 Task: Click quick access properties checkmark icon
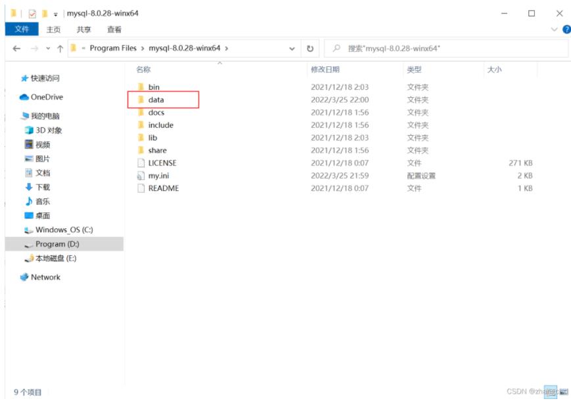pyautogui.click(x=32, y=14)
